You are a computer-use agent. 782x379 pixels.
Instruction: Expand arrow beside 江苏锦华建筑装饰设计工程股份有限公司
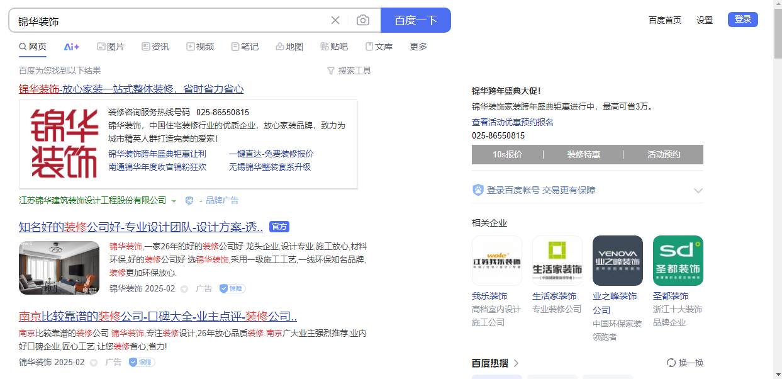click(174, 201)
